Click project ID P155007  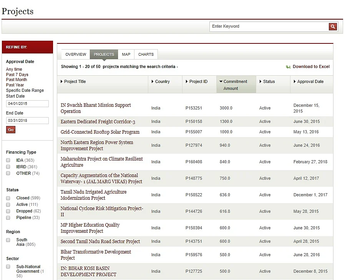coord(194,132)
